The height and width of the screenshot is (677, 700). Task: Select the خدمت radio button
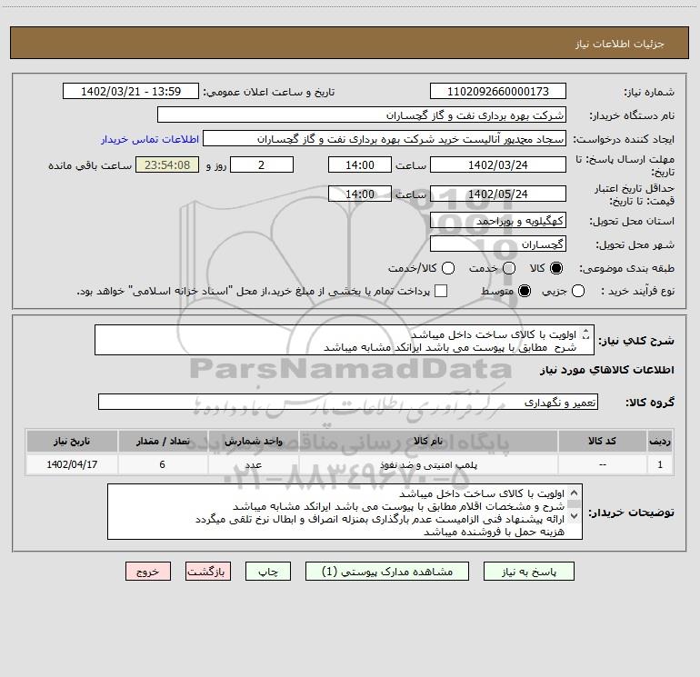pyautogui.click(x=509, y=268)
